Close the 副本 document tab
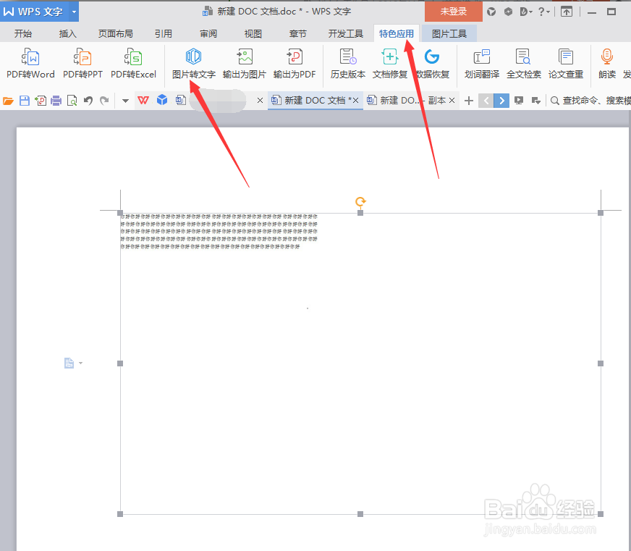This screenshot has width=631, height=551. (452, 101)
